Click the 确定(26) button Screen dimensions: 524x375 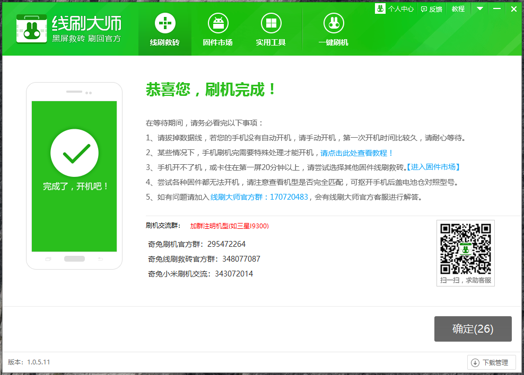pos(473,329)
